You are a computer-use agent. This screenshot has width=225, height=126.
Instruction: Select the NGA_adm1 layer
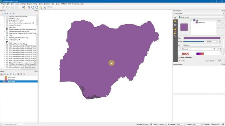pos(11,79)
